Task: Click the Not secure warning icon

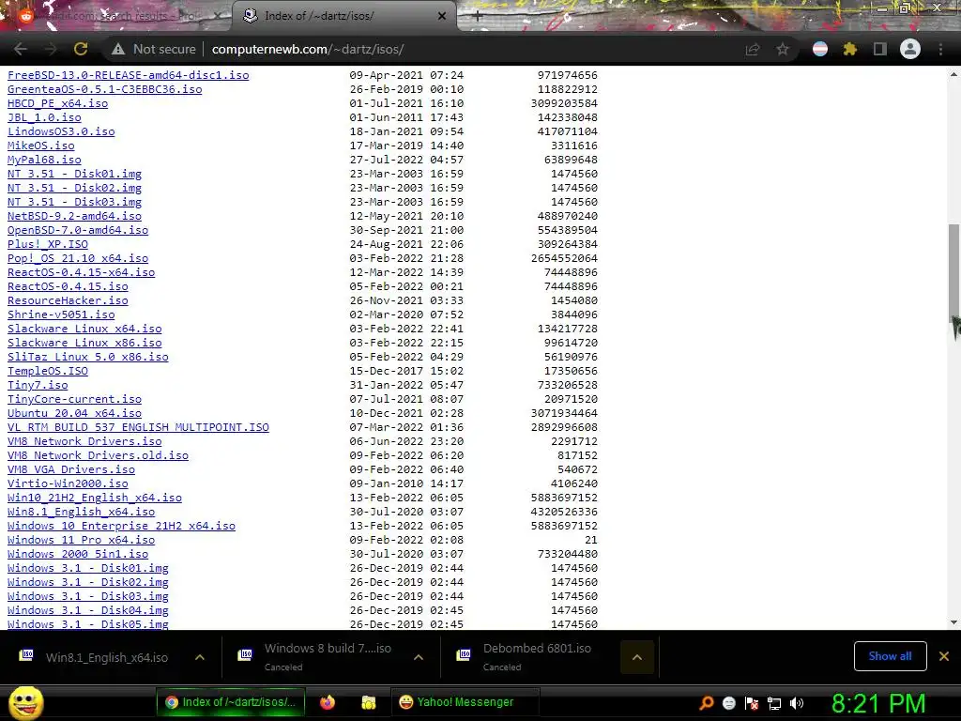Action: (x=118, y=49)
